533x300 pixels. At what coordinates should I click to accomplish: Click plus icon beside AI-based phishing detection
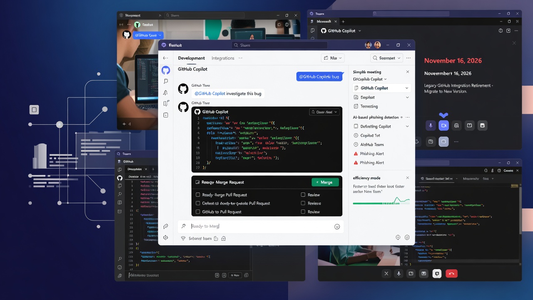point(401,117)
